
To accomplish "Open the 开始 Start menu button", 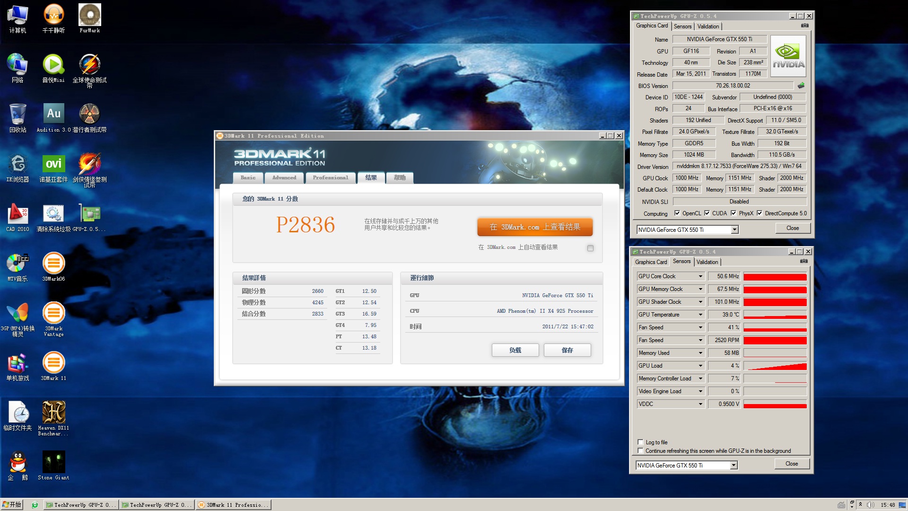I will (x=12, y=505).
